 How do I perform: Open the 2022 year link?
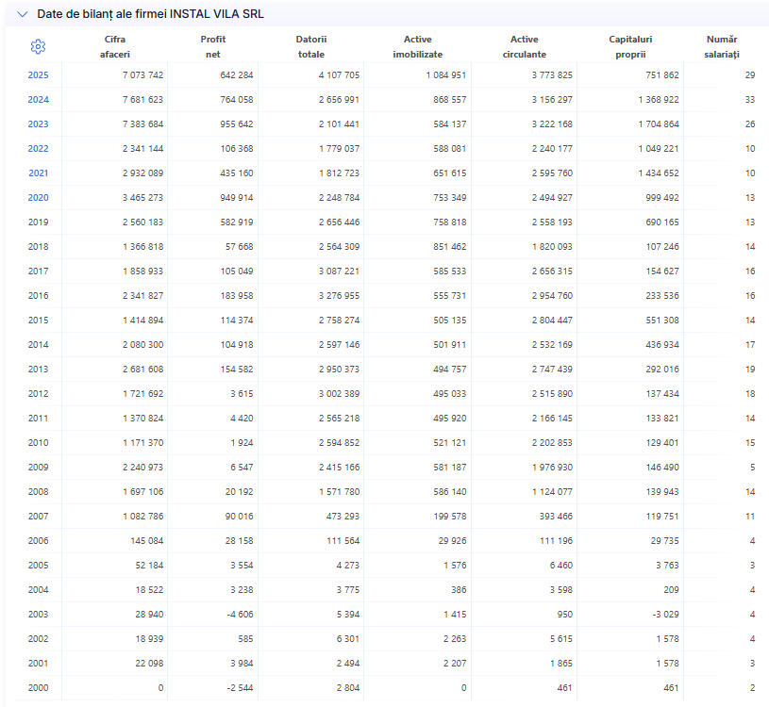pyautogui.click(x=39, y=148)
